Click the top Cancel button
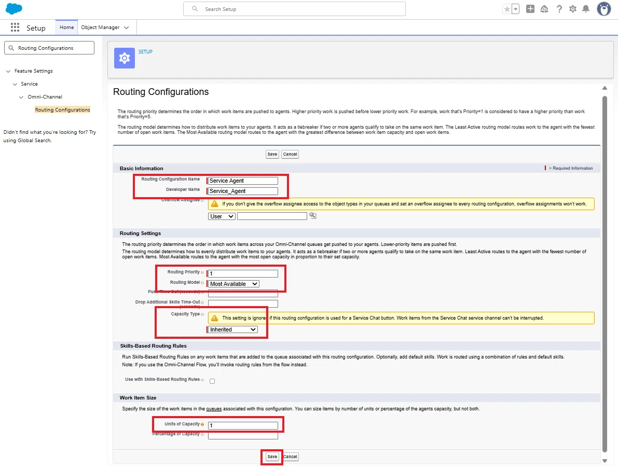Viewport: 618px width, 469px height. pos(290,154)
